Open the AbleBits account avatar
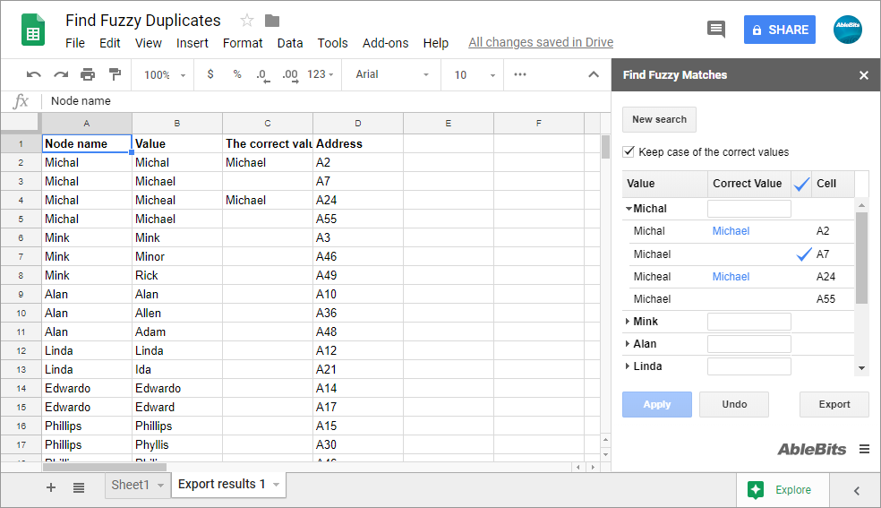The width and height of the screenshot is (881, 508). coord(847,30)
